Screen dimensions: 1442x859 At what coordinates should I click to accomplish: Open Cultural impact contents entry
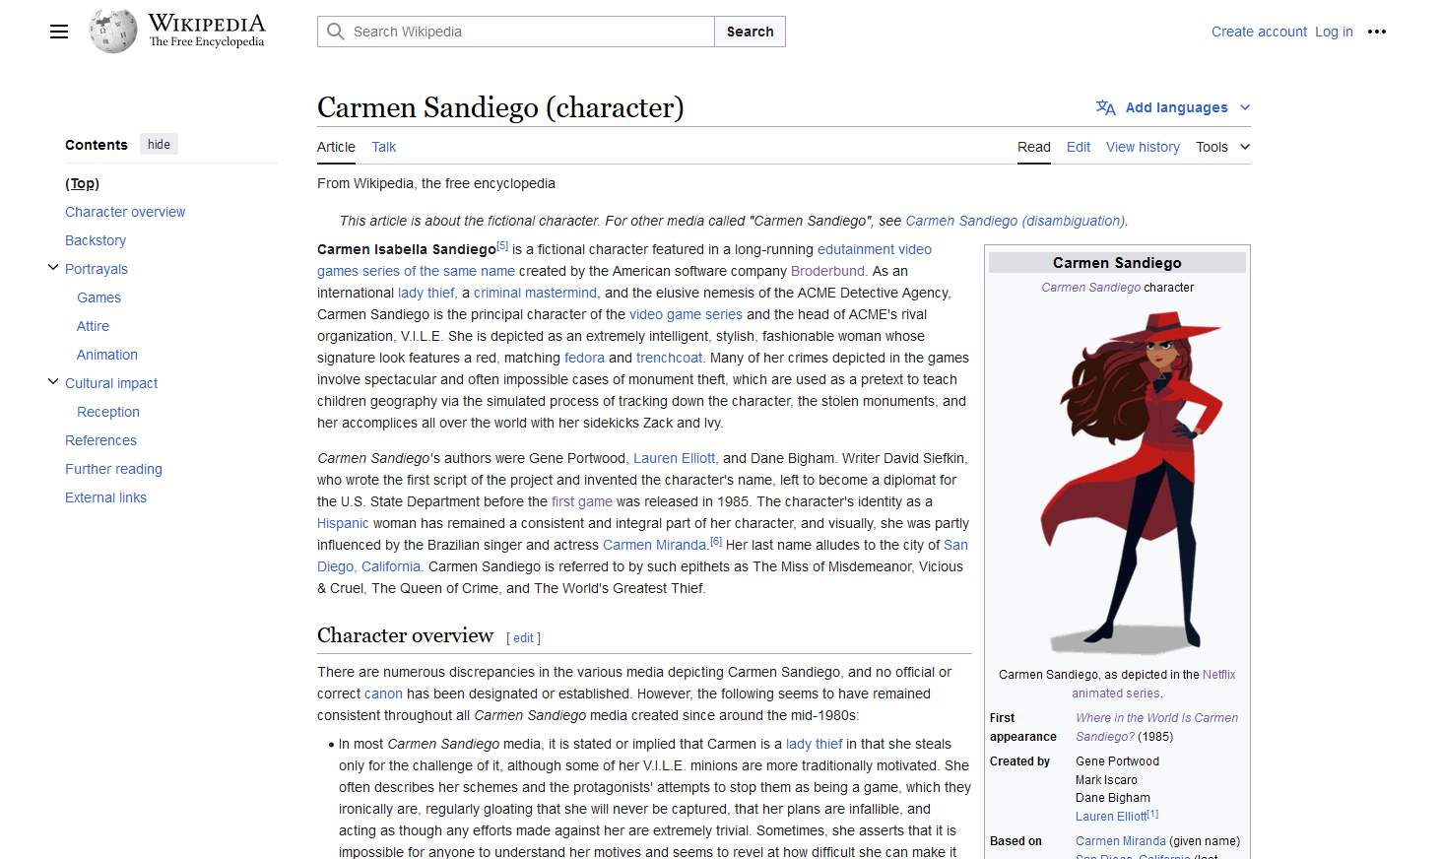click(111, 383)
